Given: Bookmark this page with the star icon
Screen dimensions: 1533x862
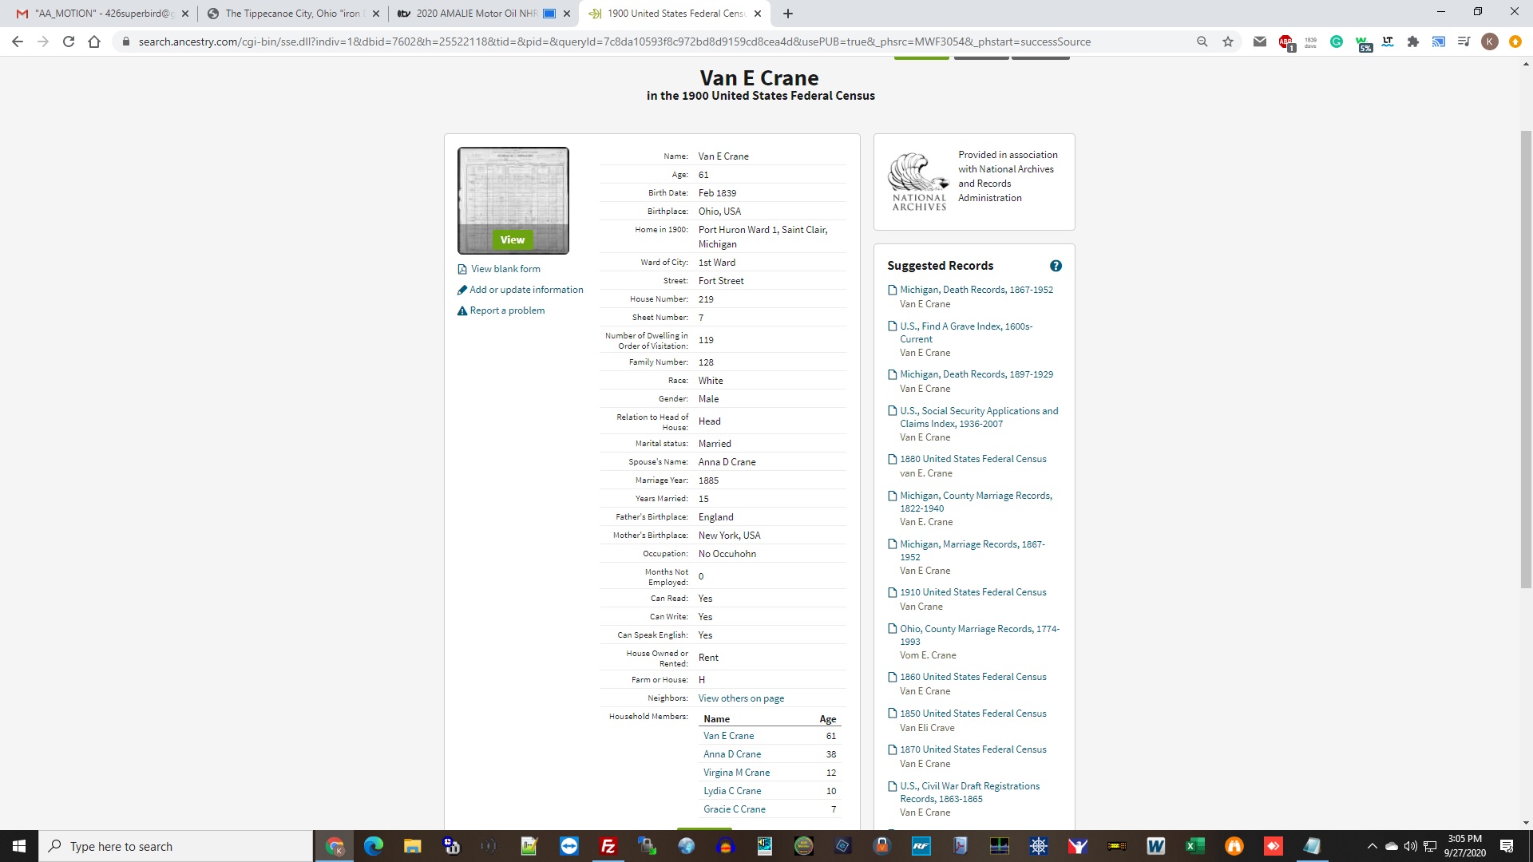Looking at the screenshot, I should pyautogui.click(x=1228, y=42).
